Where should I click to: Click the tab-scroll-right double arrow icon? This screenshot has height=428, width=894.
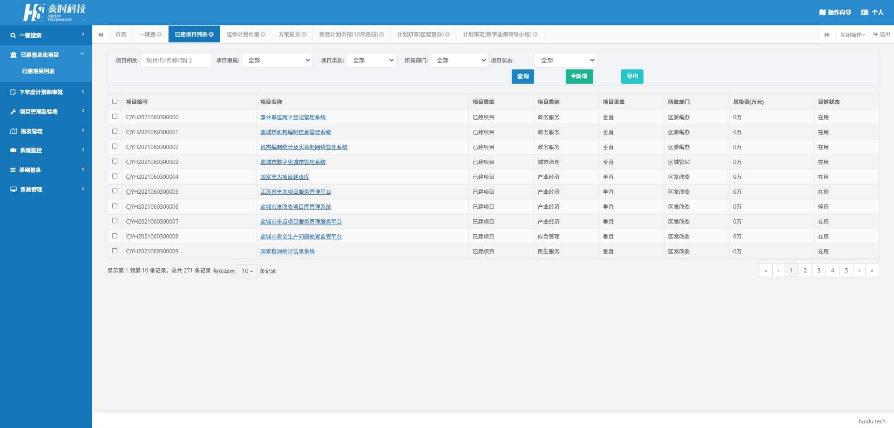[x=827, y=34]
